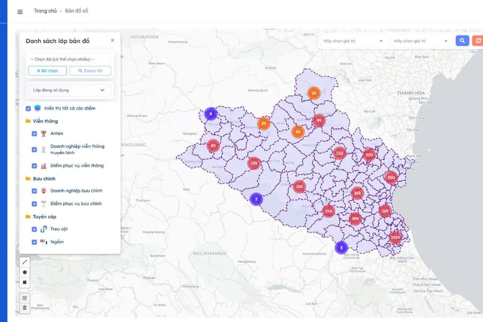The height and width of the screenshot is (322, 483).
Task: Select the draw rectangle tool
Action: point(24,282)
